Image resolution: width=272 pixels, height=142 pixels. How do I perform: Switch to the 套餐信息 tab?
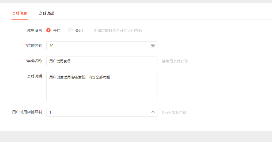tap(20, 13)
